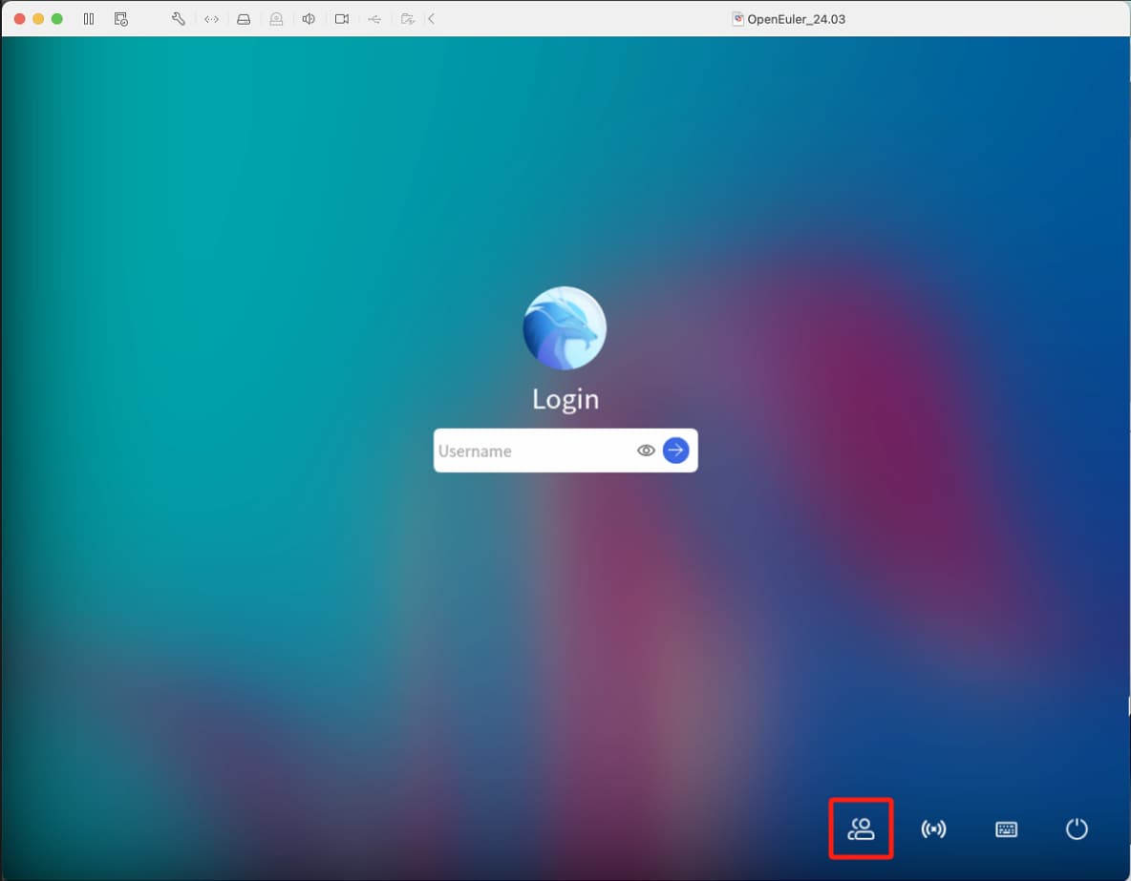The width and height of the screenshot is (1131, 881).
Task: Open the hard disk drive icon
Action: pyautogui.click(x=244, y=18)
